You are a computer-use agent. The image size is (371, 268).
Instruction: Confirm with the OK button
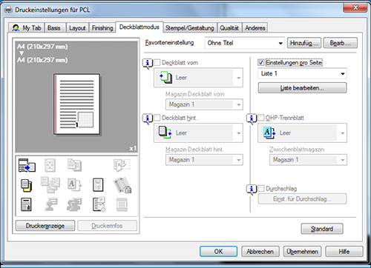pos(219,252)
